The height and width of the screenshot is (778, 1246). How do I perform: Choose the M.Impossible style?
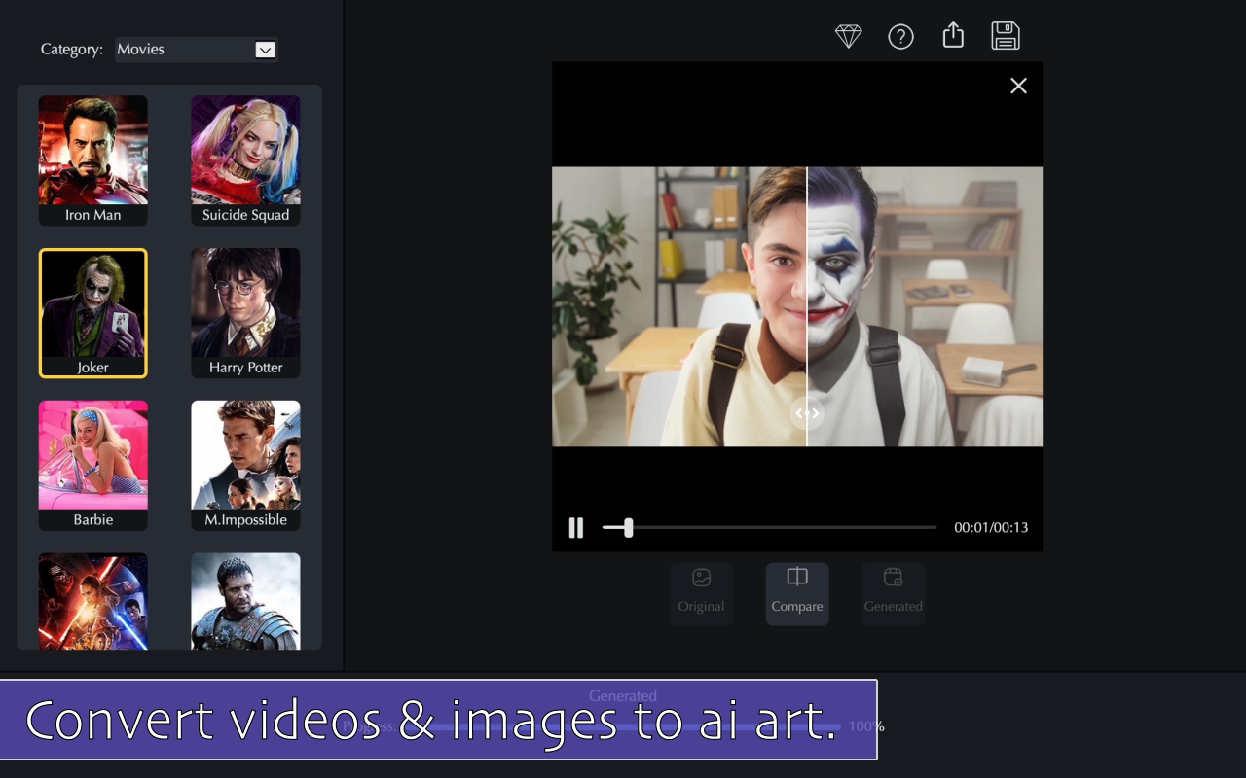[245, 465]
